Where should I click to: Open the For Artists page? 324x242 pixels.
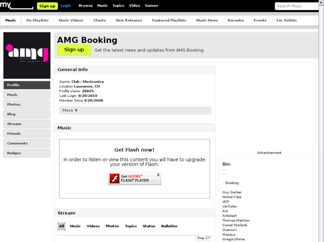pyautogui.click(x=287, y=20)
